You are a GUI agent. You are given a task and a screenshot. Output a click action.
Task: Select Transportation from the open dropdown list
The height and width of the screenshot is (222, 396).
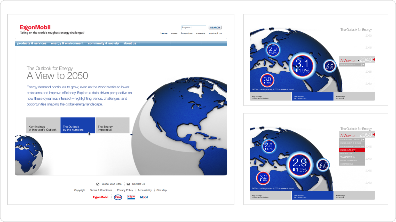pyautogui.click(x=348, y=157)
